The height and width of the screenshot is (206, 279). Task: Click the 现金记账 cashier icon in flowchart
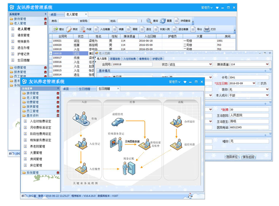128,169
